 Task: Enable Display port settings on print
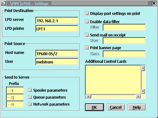click(x=87, y=14)
